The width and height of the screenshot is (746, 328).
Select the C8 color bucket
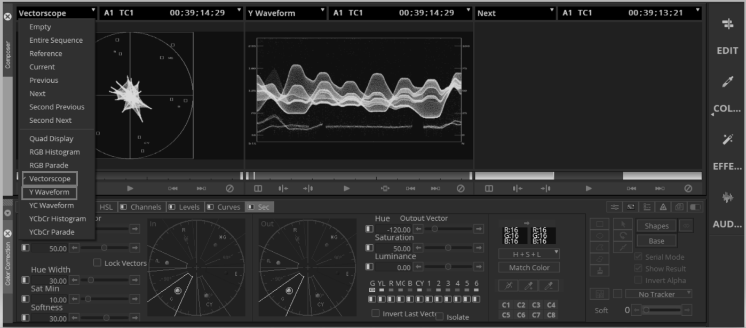551,315
